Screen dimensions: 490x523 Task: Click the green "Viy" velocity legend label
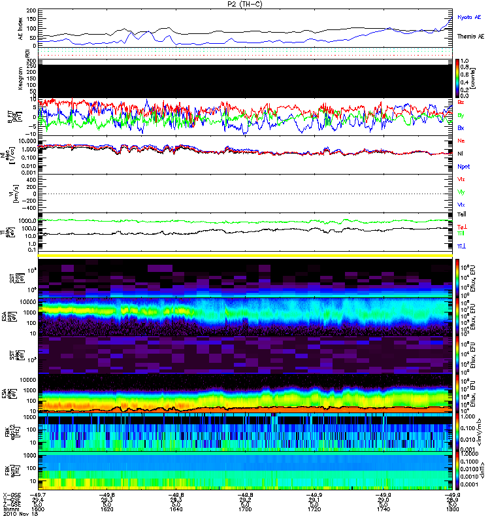pyautogui.click(x=461, y=192)
